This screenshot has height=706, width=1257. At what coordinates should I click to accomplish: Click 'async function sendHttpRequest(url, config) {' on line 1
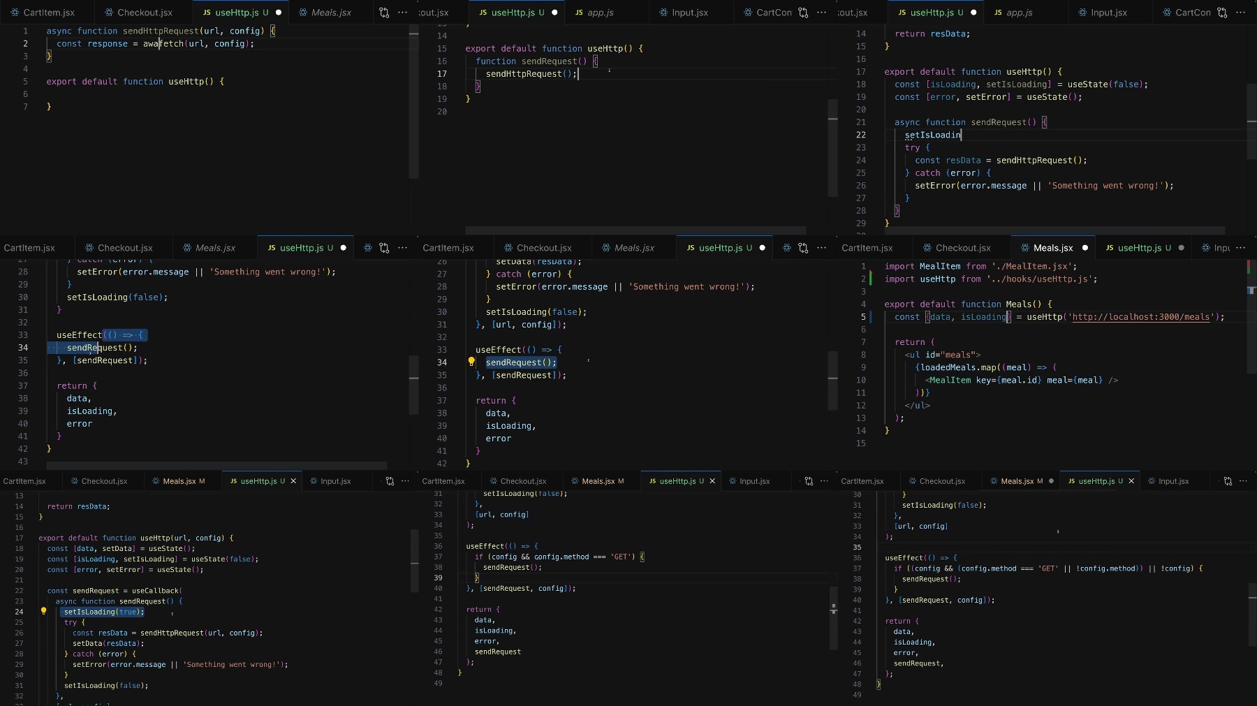[161, 31]
